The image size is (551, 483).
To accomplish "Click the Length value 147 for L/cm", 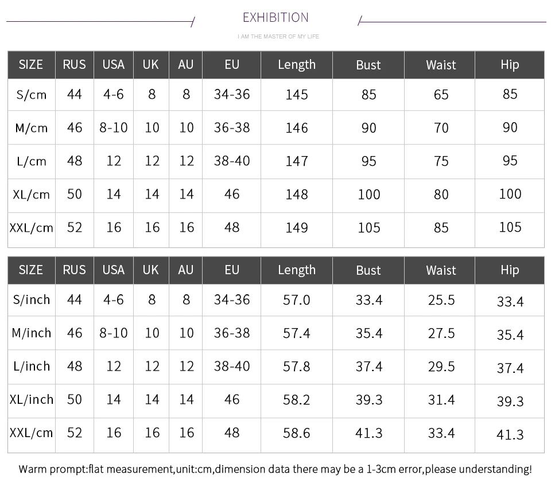I will 297,161.
